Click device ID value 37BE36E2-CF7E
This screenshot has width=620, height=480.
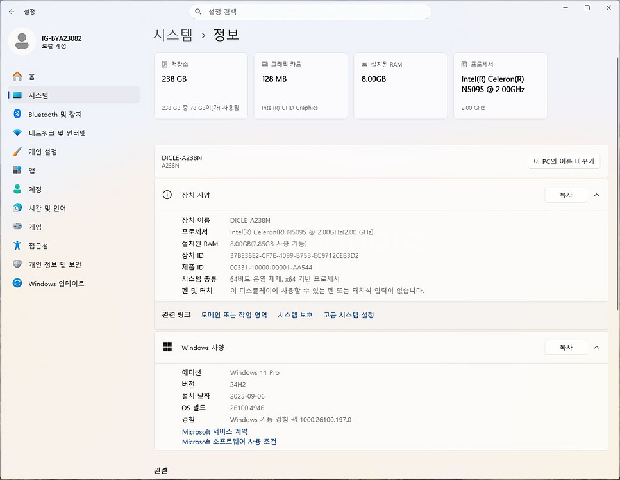tap(294, 256)
